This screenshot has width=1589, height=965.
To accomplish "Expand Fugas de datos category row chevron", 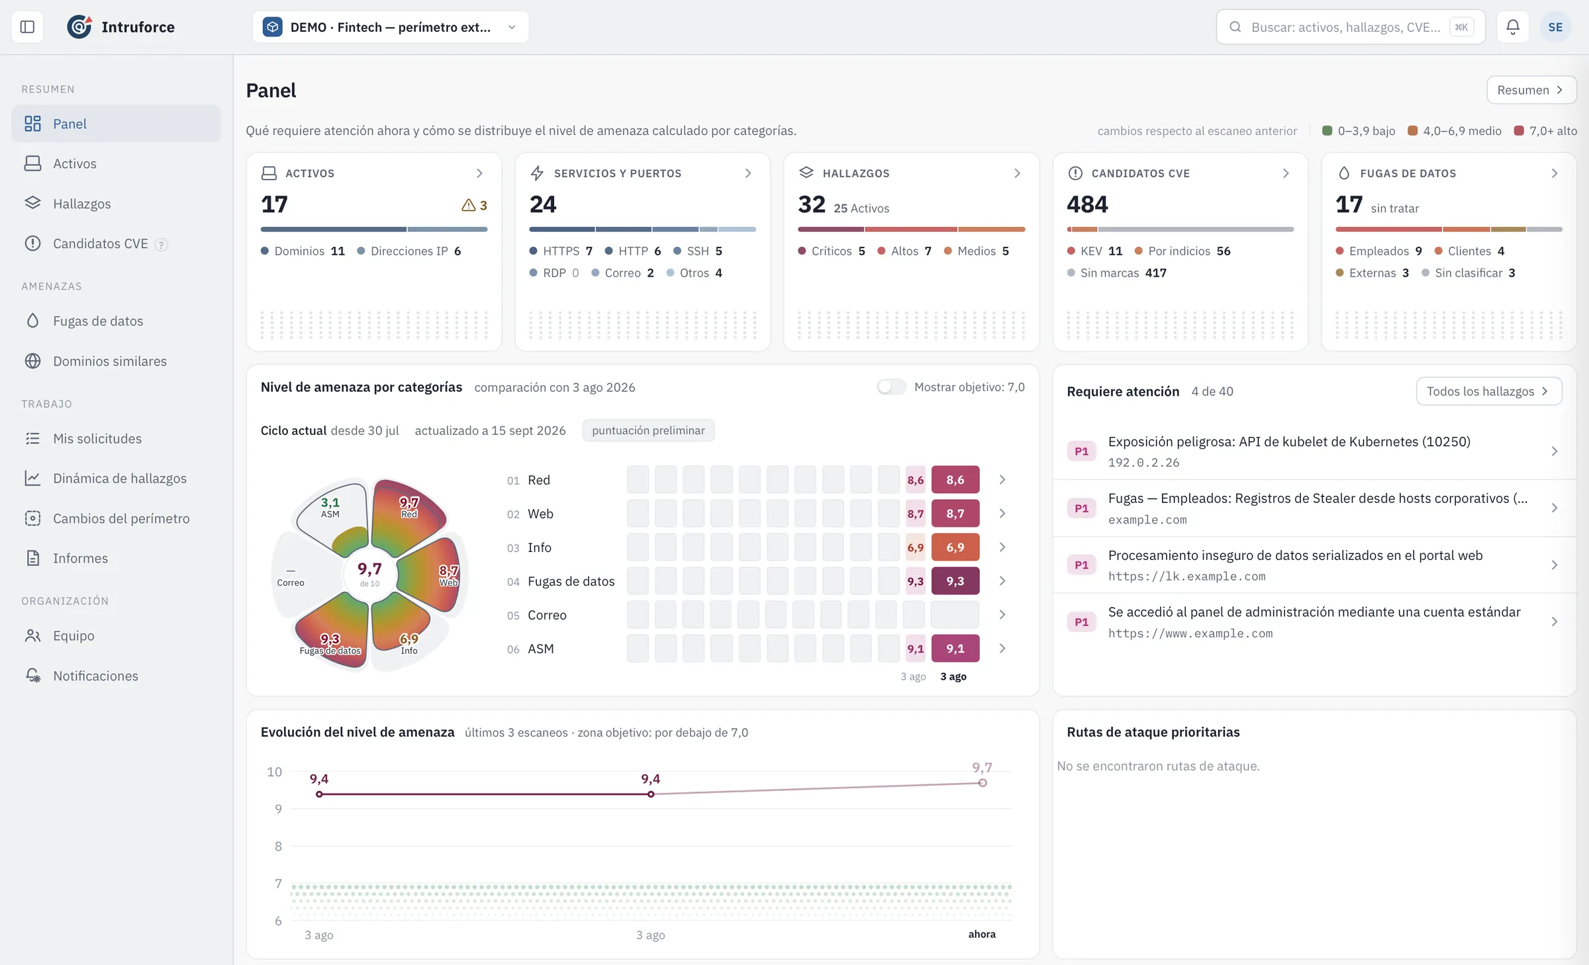I will point(1002,581).
